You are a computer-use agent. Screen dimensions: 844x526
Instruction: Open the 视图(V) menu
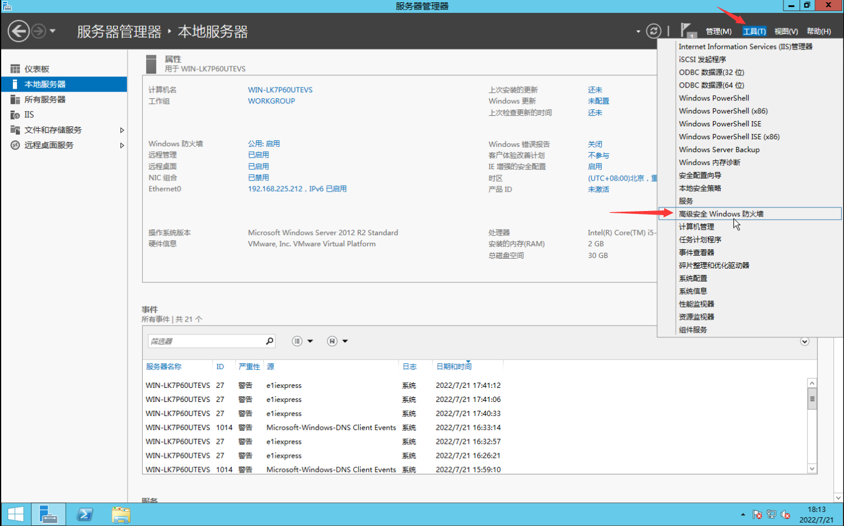pyautogui.click(x=786, y=32)
